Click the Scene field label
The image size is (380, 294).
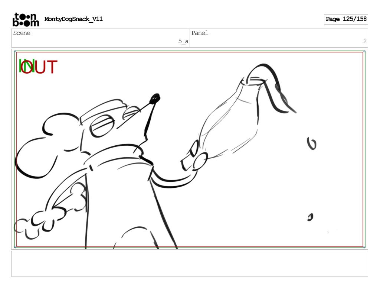[22, 33]
